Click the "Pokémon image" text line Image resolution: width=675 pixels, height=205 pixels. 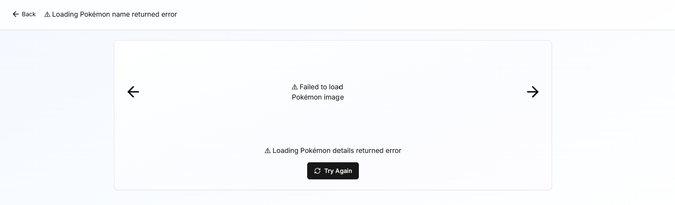[x=318, y=97]
